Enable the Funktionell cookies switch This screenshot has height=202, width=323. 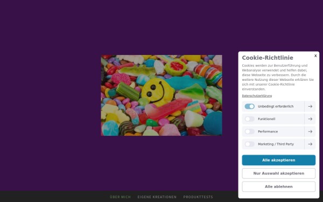(249, 119)
